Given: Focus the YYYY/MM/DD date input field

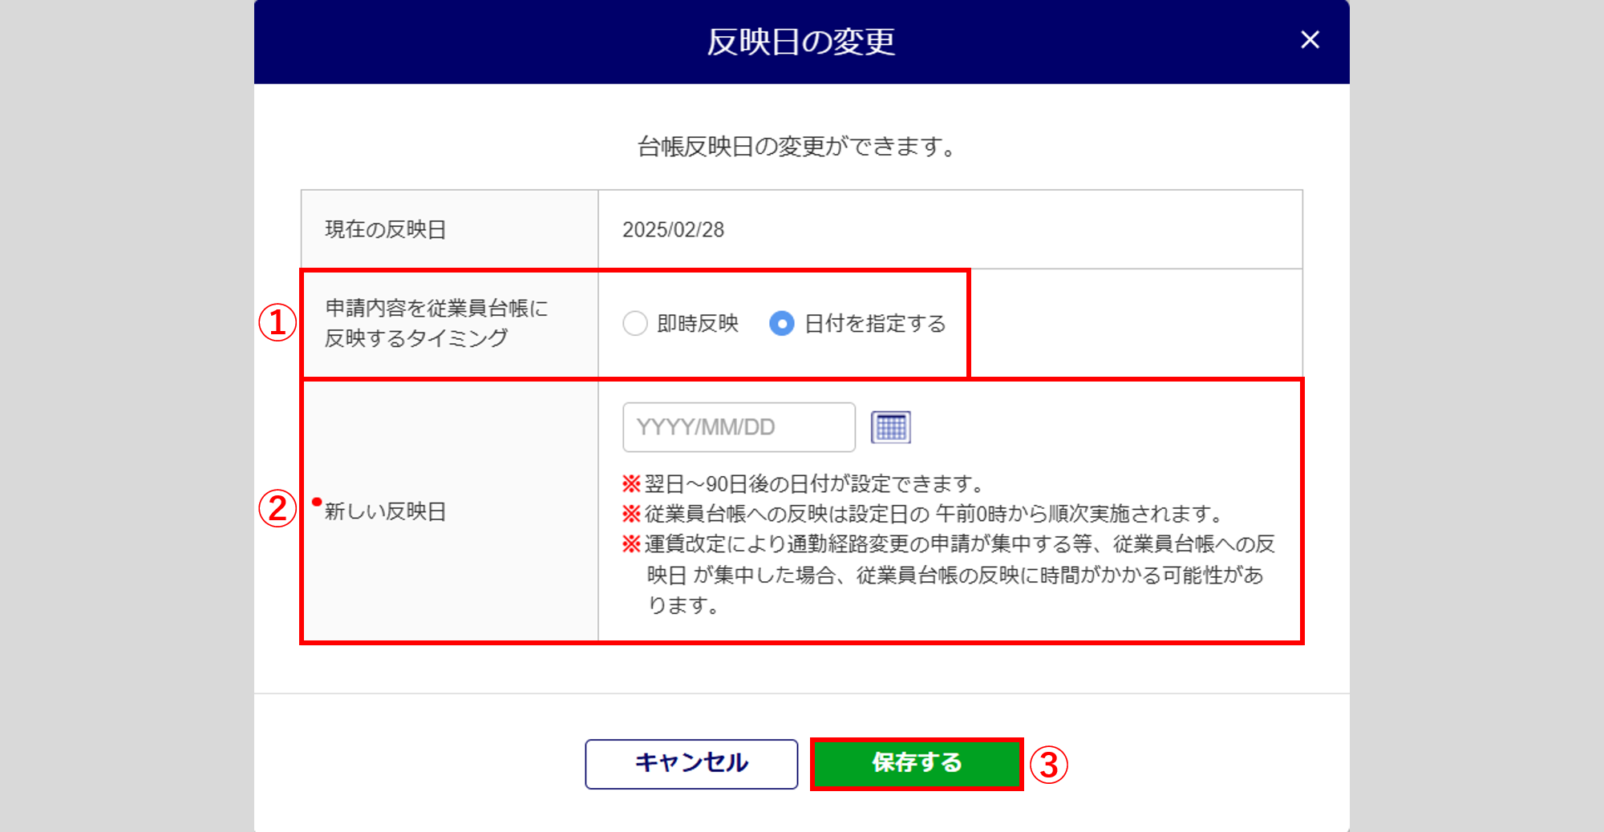Looking at the screenshot, I should tap(739, 427).
